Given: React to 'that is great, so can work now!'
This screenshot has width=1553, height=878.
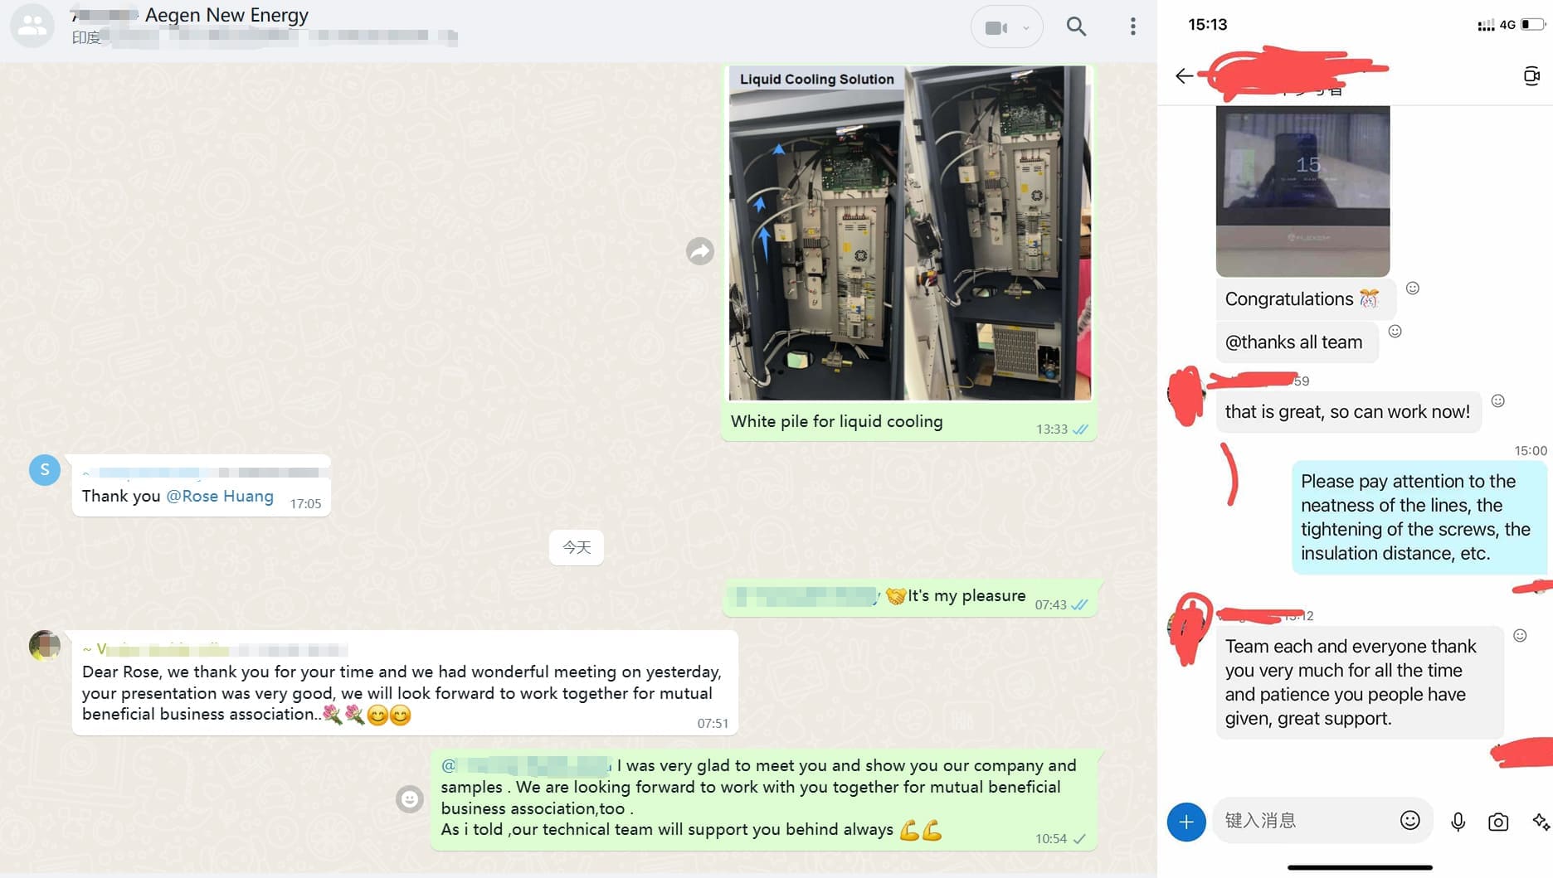Looking at the screenshot, I should click(x=1497, y=401).
